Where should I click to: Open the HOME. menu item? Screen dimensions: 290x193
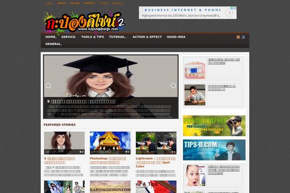pyautogui.click(x=51, y=37)
